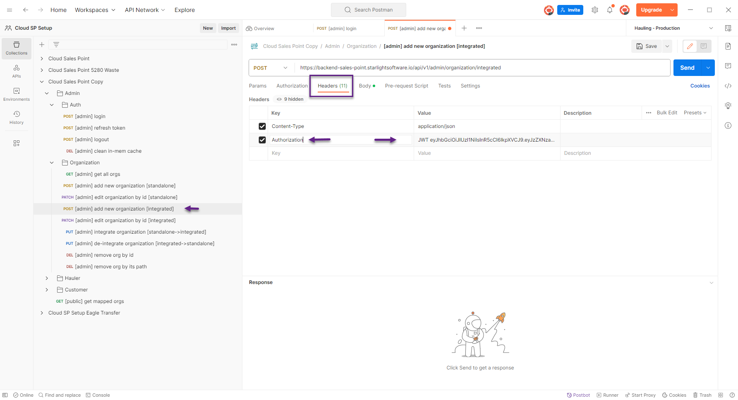Show the 9 hidden headers
738x400 pixels.
point(290,99)
